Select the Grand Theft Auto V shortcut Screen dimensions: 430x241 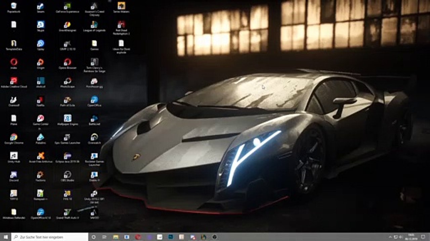point(67,214)
